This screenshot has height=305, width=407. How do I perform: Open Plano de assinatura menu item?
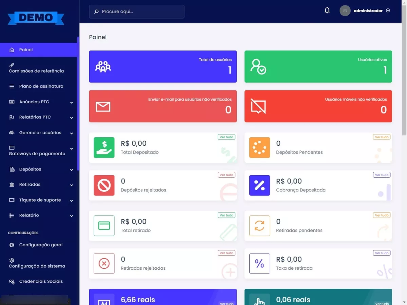point(41,86)
